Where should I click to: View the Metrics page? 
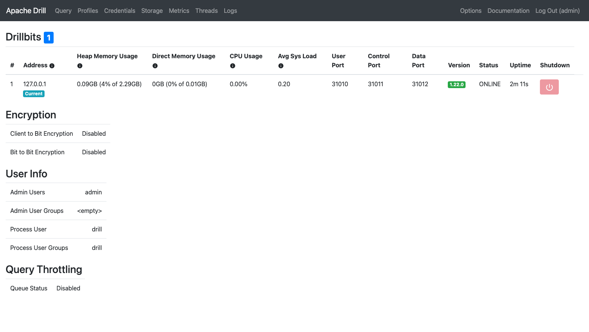pos(179,11)
